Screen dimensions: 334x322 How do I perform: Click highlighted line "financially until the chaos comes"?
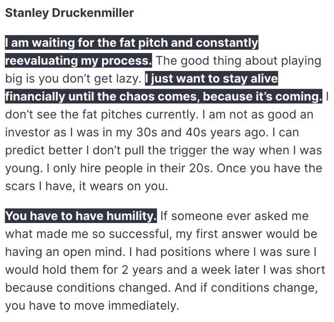(x=103, y=97)
